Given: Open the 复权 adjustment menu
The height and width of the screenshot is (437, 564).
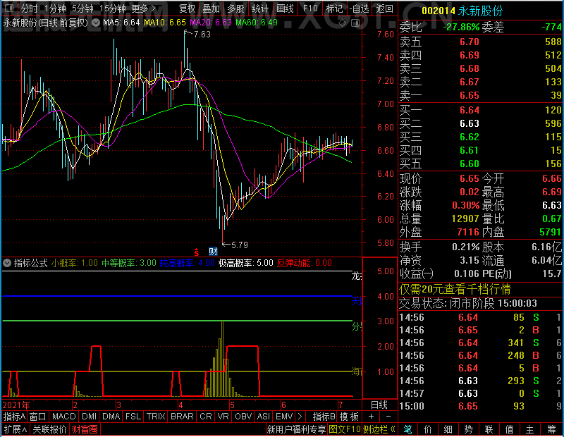Looking at the screenshot, I should (187, 8).
